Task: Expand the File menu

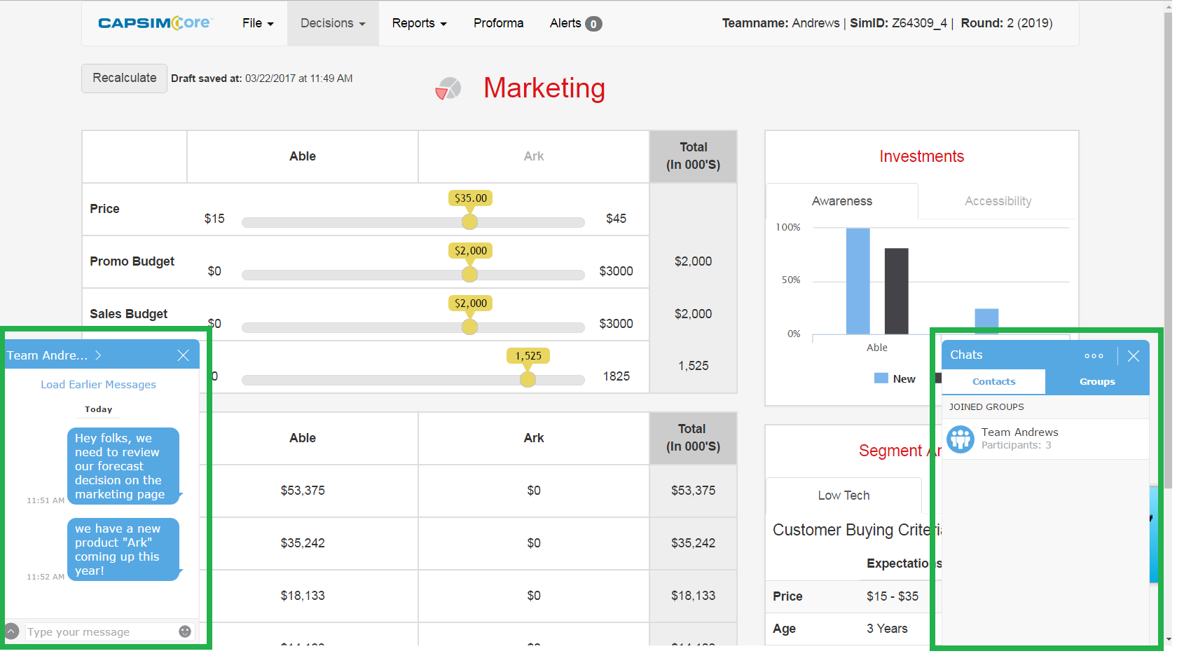Action: [256, 23]
